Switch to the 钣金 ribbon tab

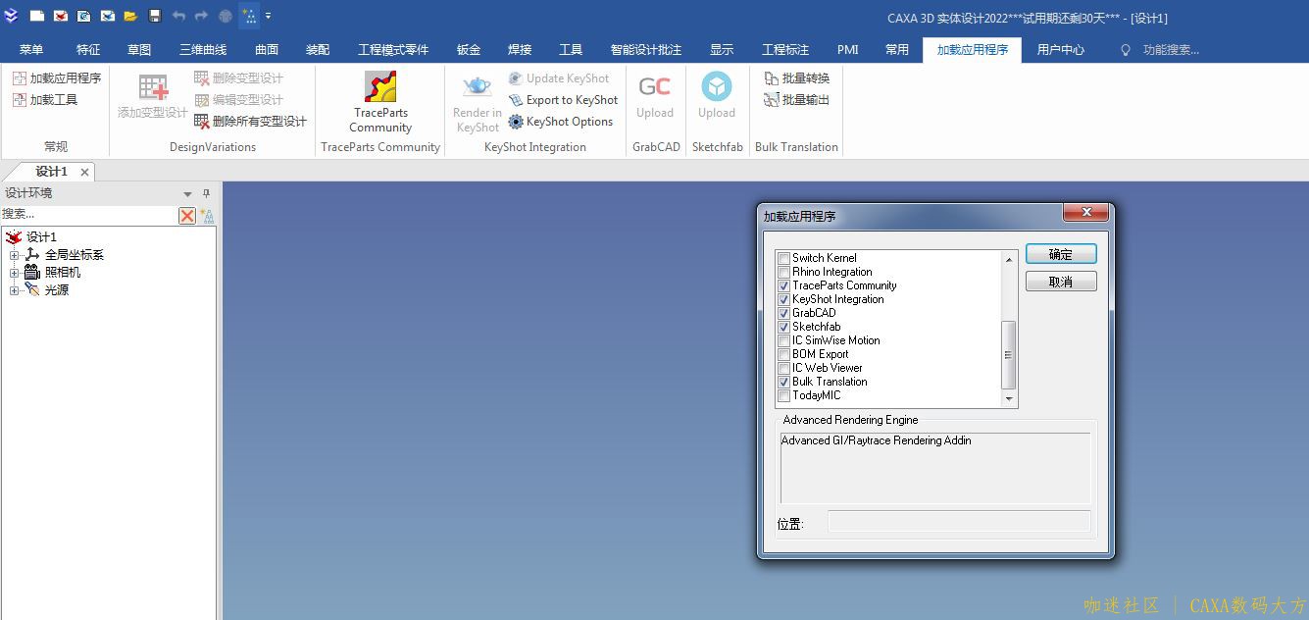pos(468,50)
